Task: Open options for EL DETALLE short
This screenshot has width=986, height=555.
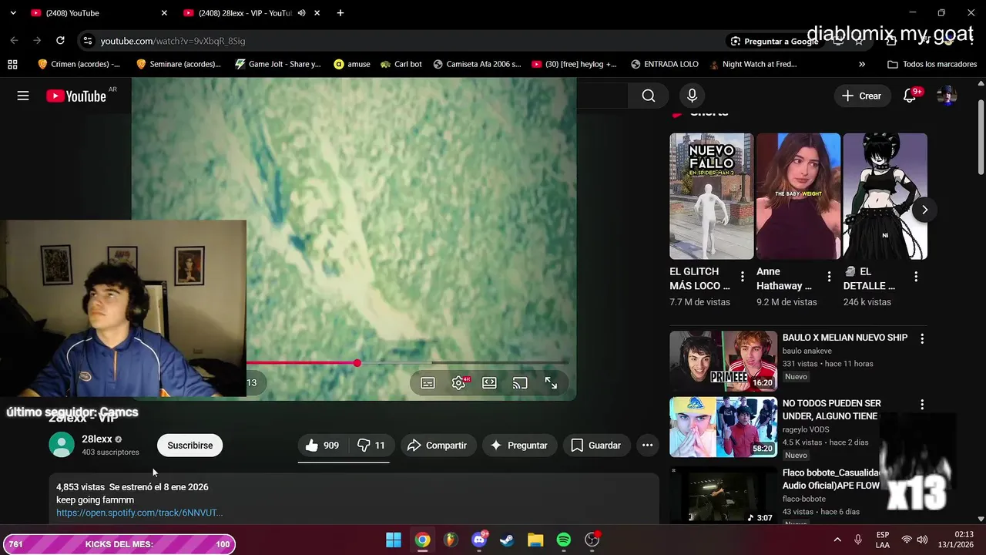Action: pos(916,277)
